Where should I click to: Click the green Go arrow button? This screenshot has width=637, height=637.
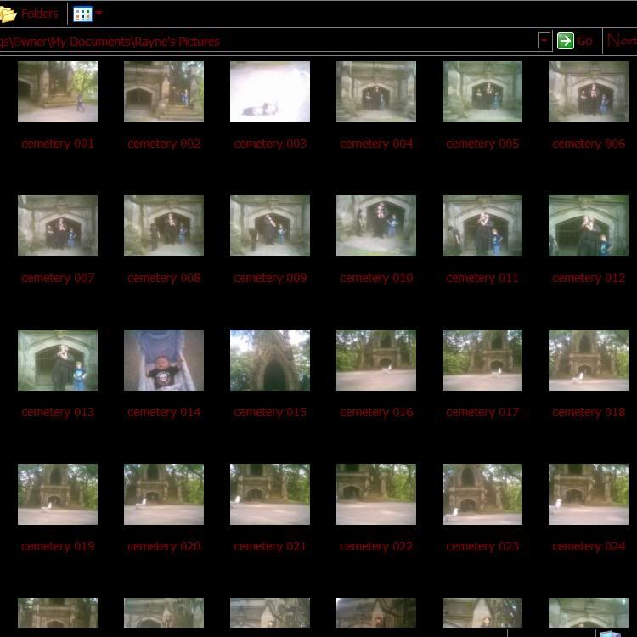[x=566, y=41]
